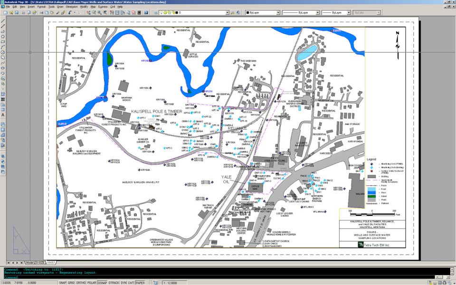456x285 pixels.
Task: Select the Line tool in Draw toolbar
Action: pos(3,20)
